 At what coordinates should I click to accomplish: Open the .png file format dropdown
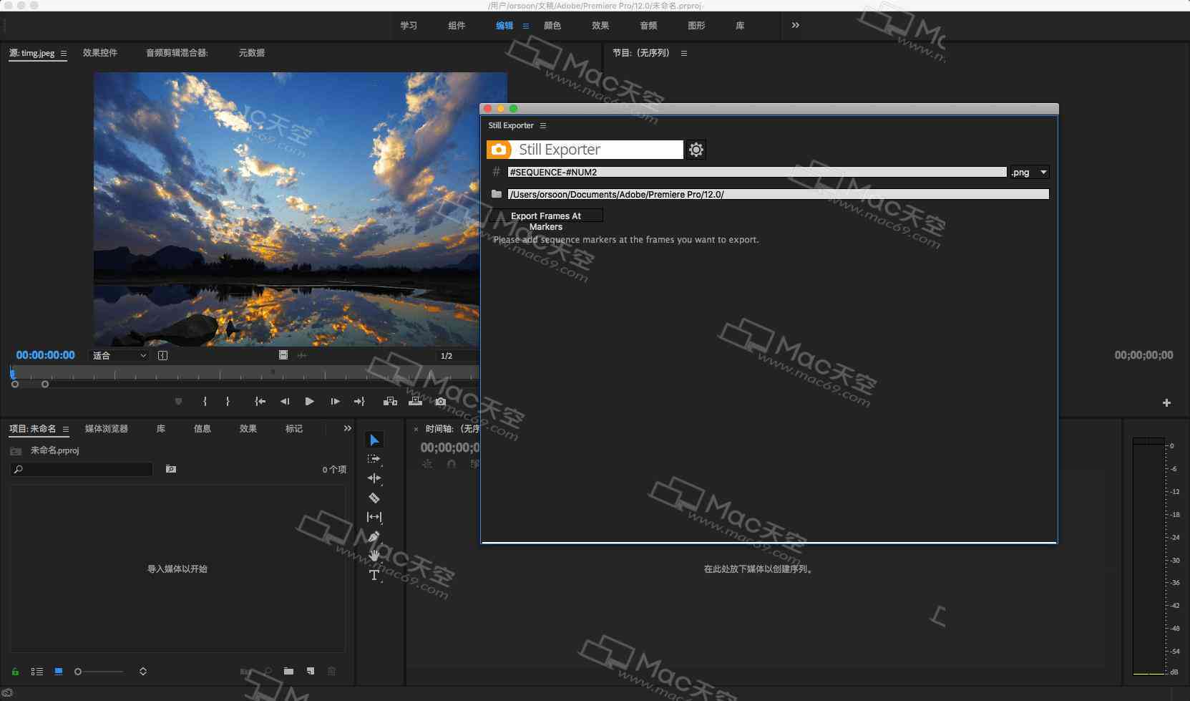click(1030, 172)
